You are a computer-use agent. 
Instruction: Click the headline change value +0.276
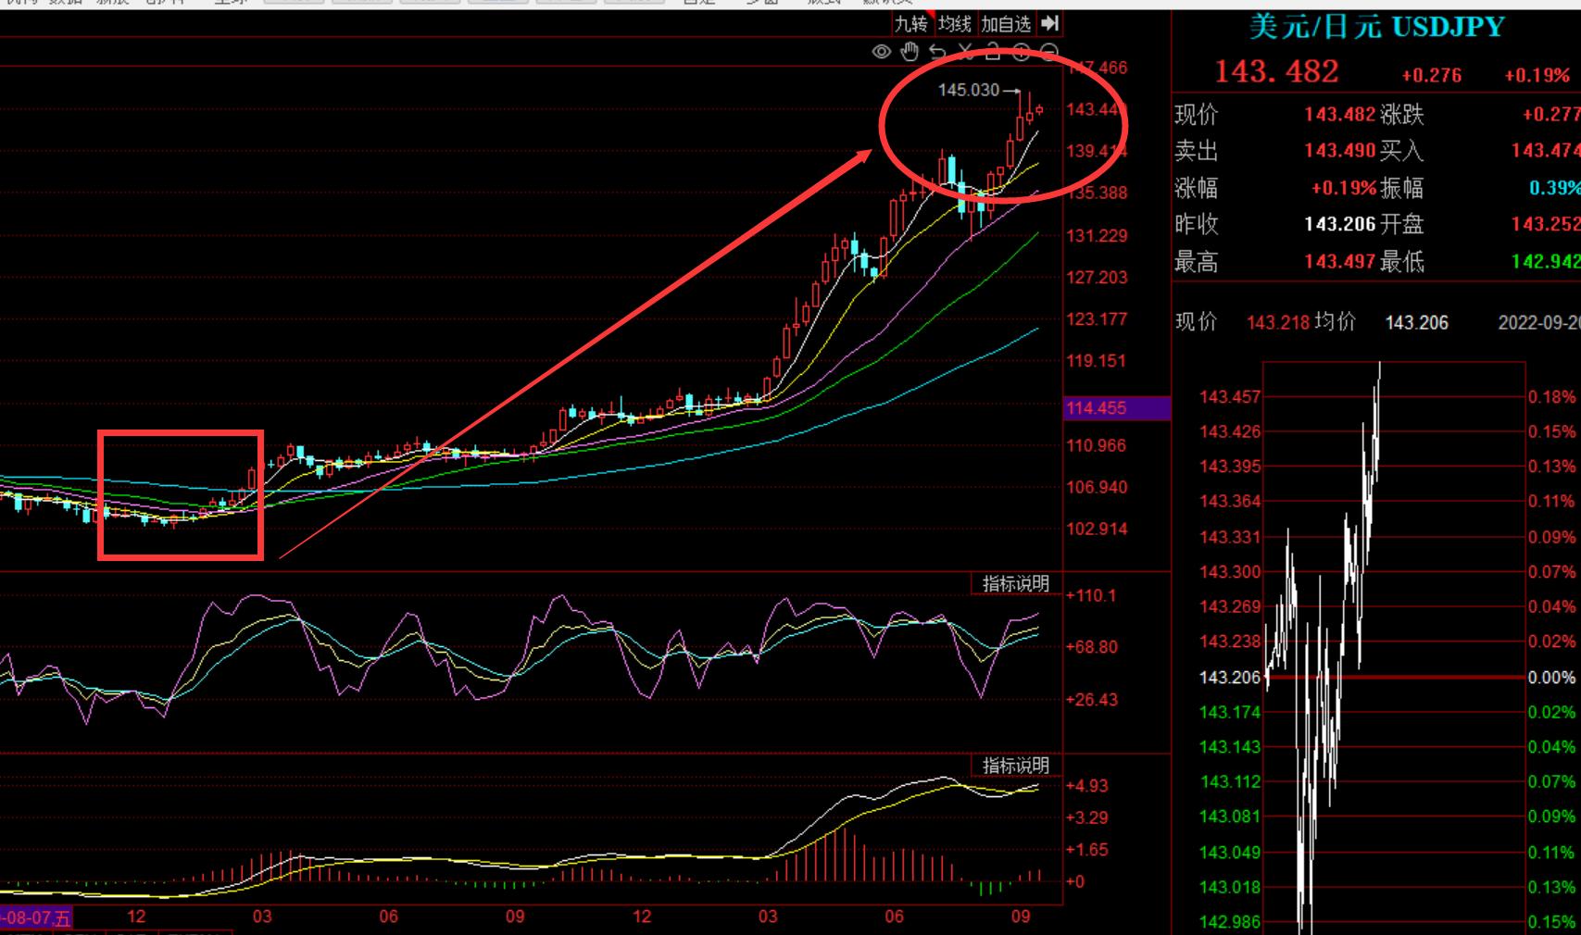(x=1431, y=76)
